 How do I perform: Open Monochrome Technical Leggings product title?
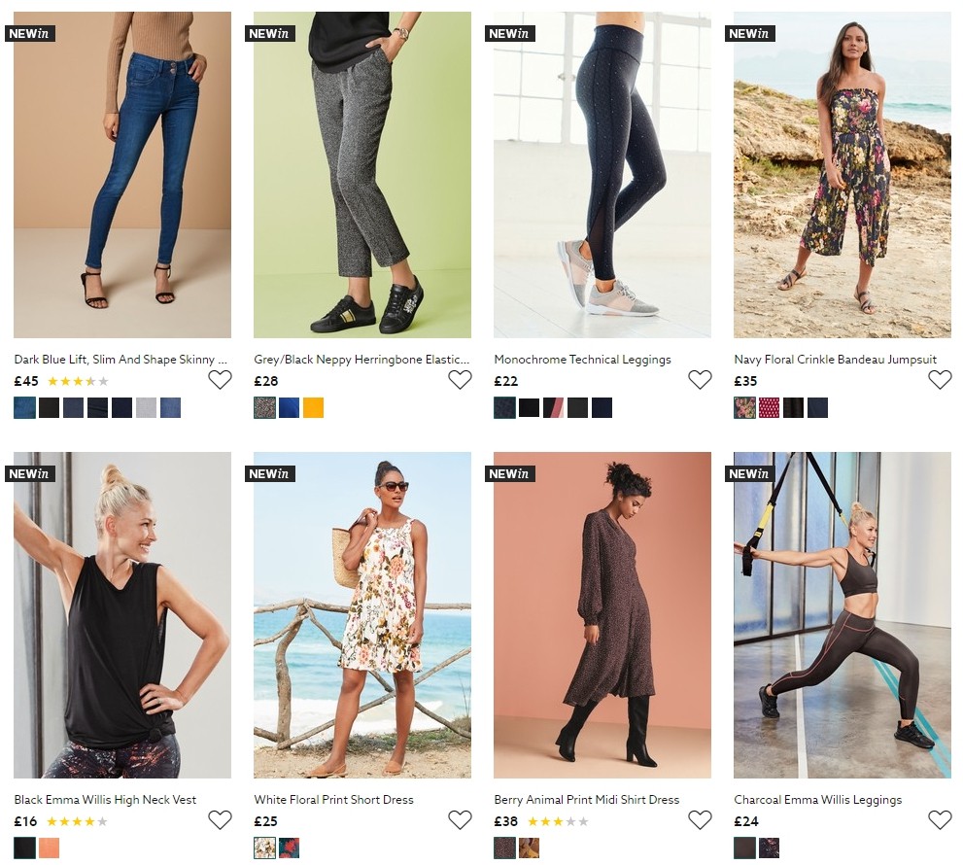coord(582,360)
